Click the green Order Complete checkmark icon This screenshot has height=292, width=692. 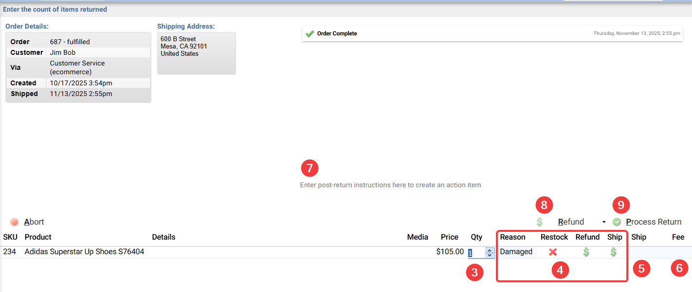(310, 33)
